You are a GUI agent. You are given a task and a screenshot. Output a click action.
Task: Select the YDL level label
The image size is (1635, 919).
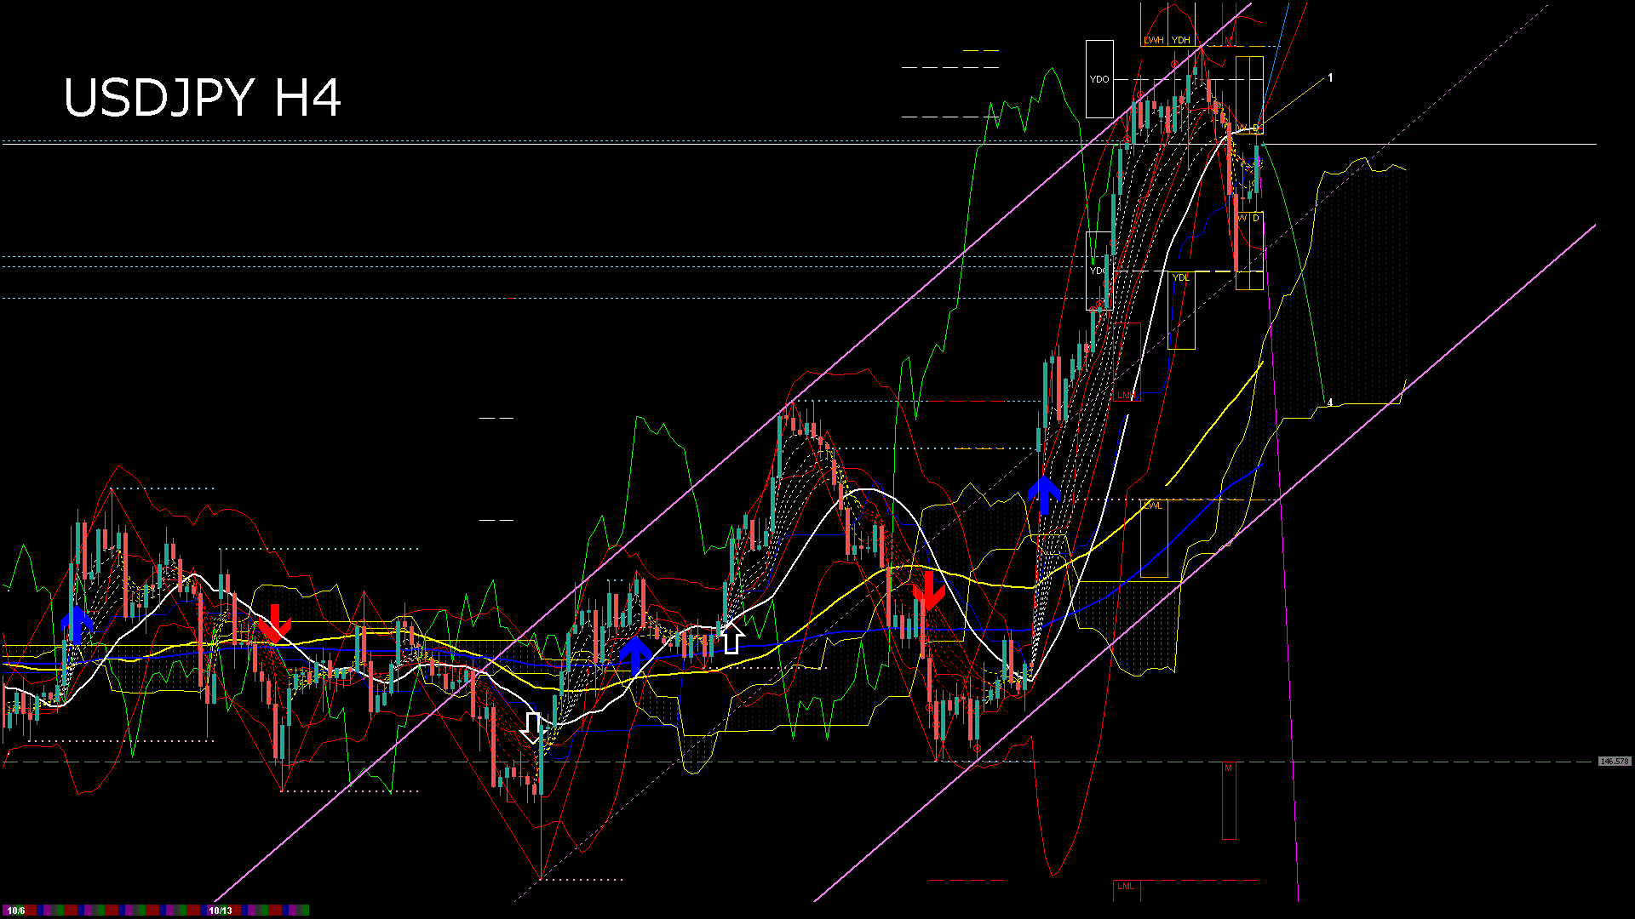tap(1180, 277)
